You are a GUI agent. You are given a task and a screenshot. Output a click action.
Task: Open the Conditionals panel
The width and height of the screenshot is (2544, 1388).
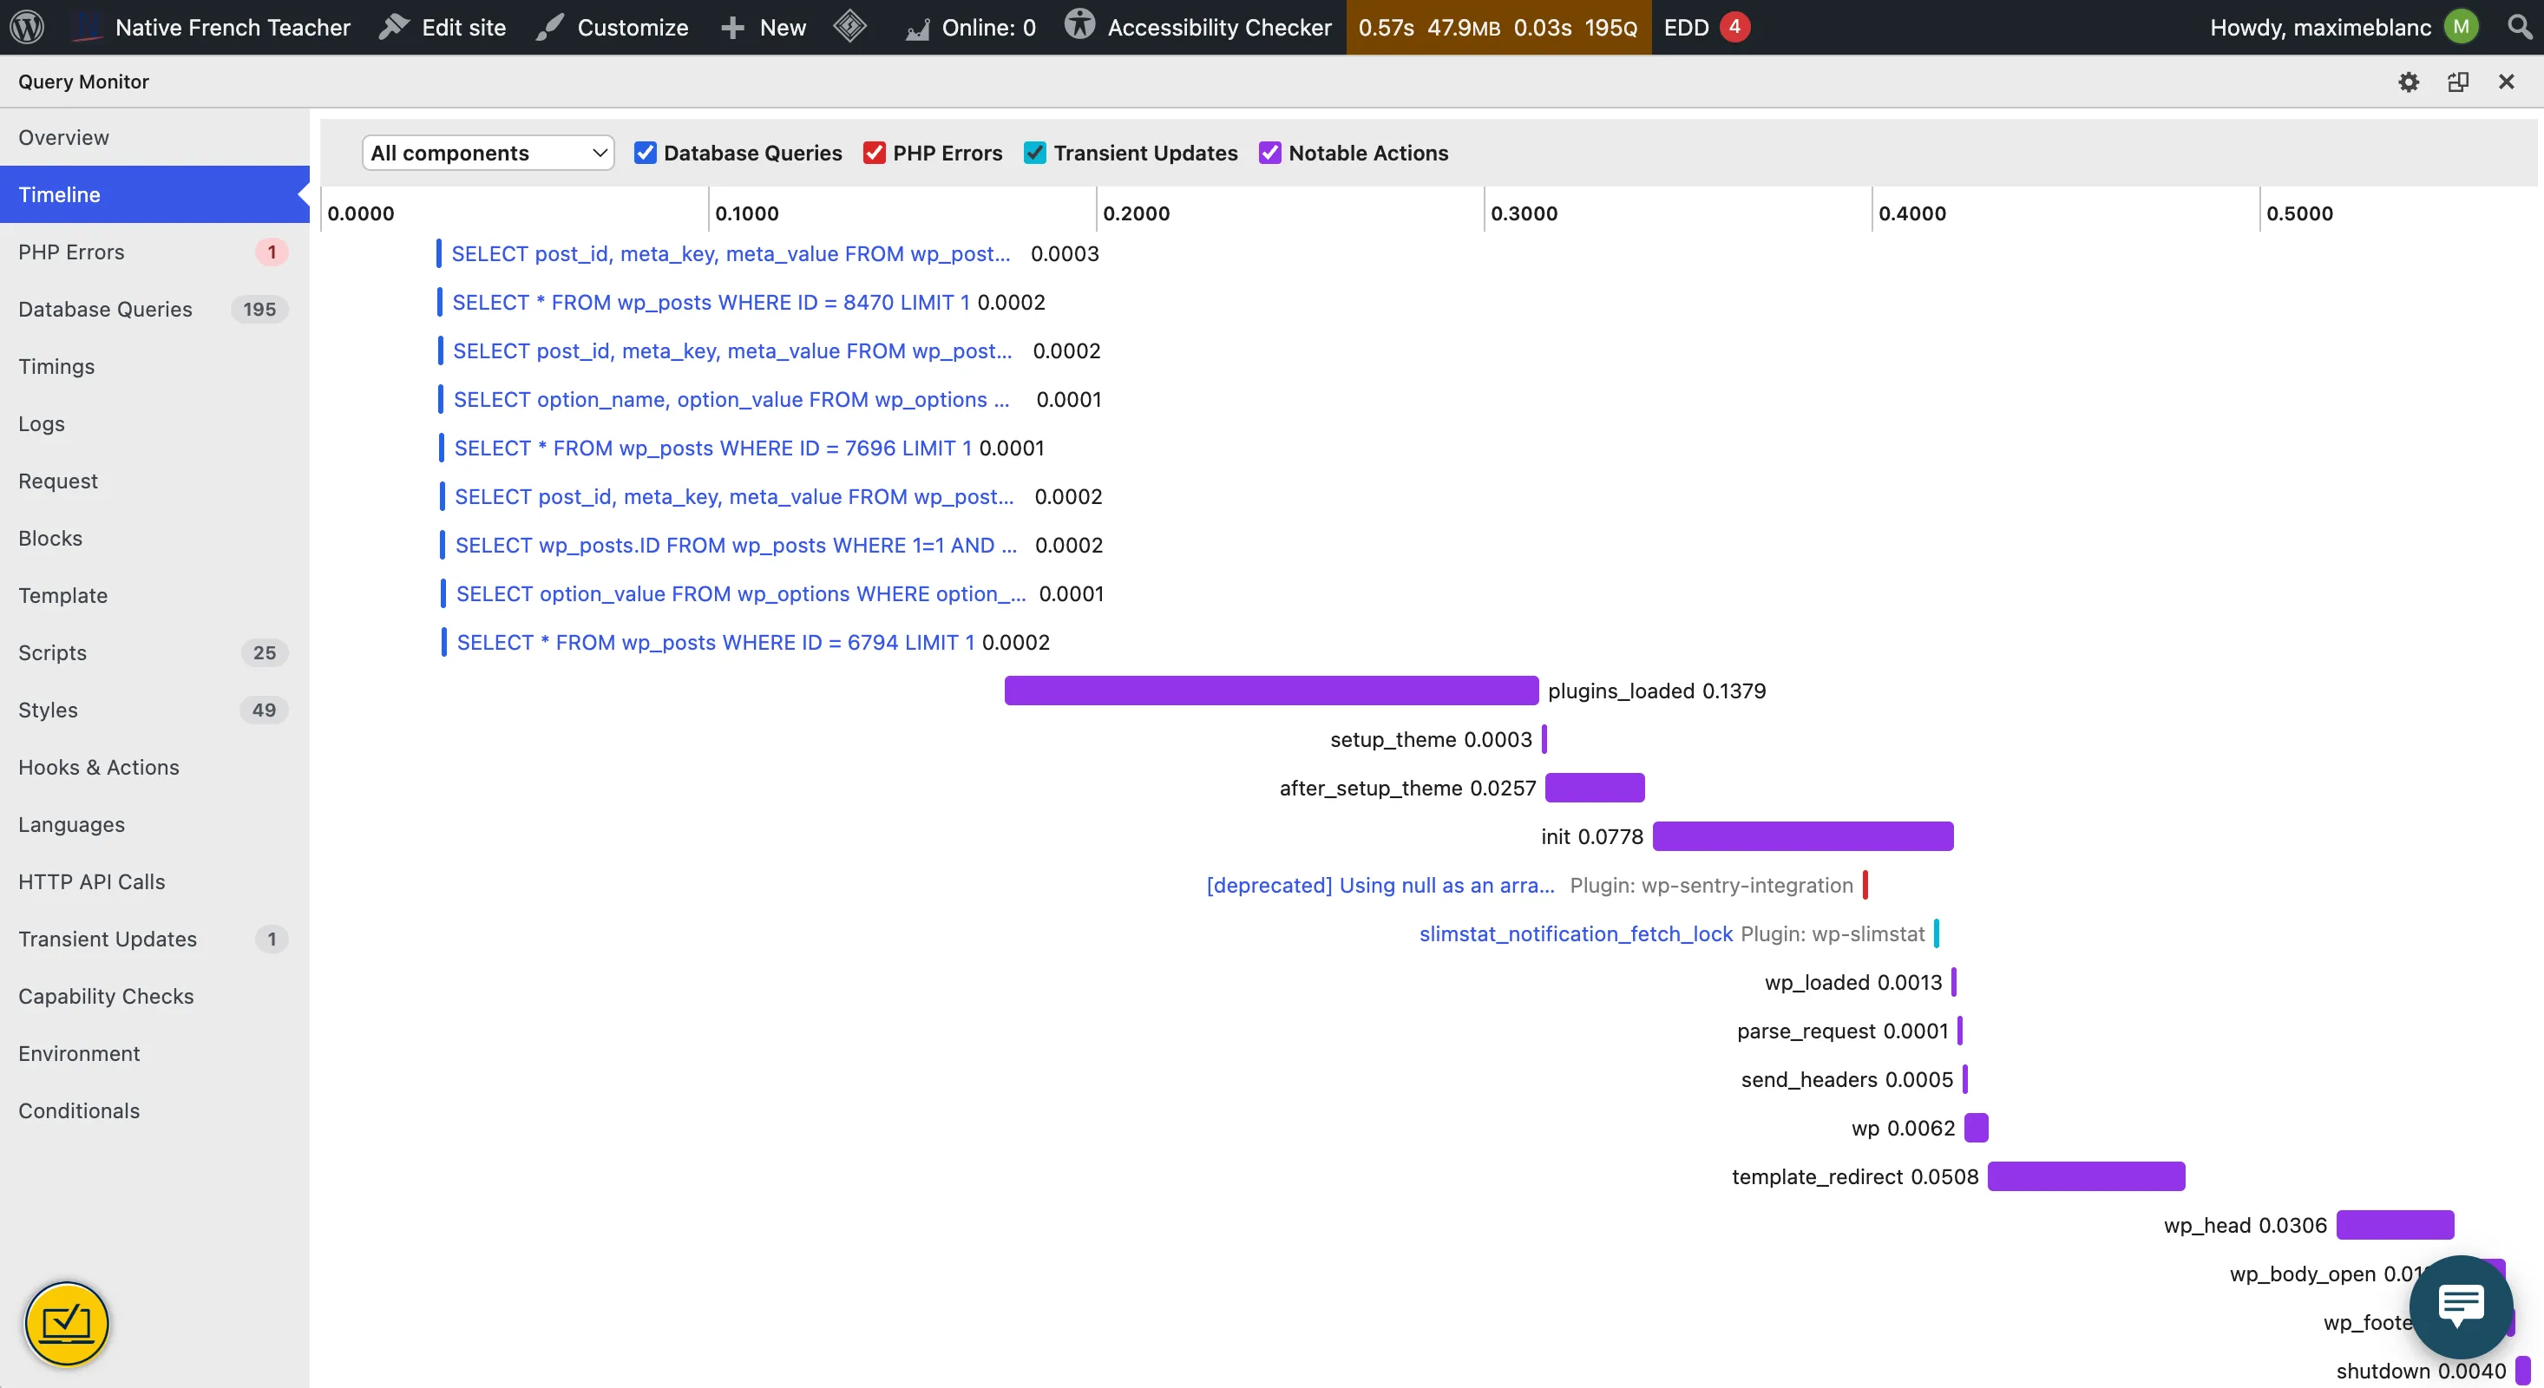click(154, 1110)
